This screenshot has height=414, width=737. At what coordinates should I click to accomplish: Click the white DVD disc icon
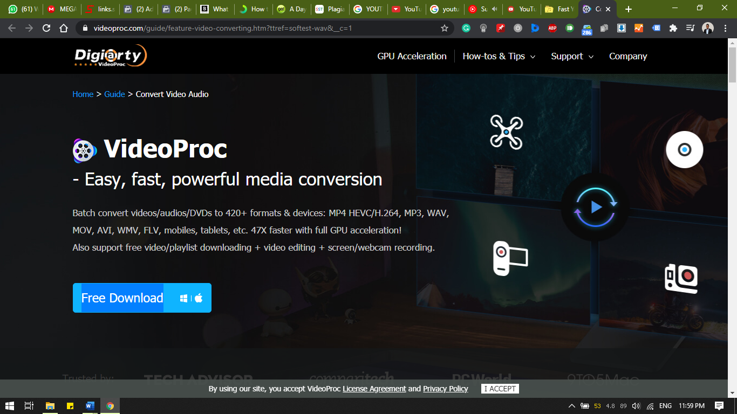pos(684,149)
